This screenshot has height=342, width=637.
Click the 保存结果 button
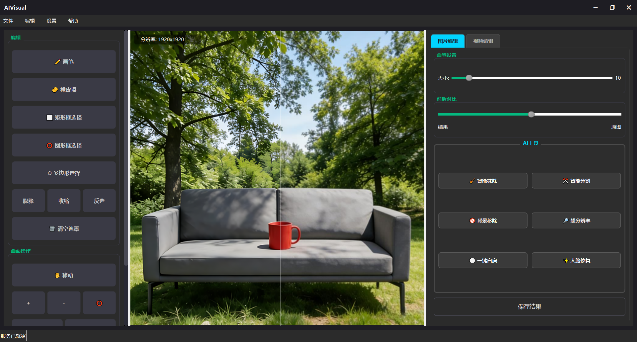coord(529,306)
